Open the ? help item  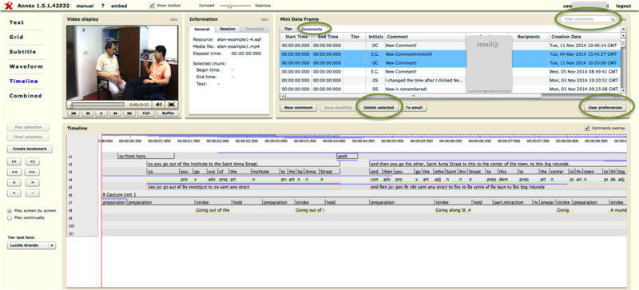click(x=103, y=6)
